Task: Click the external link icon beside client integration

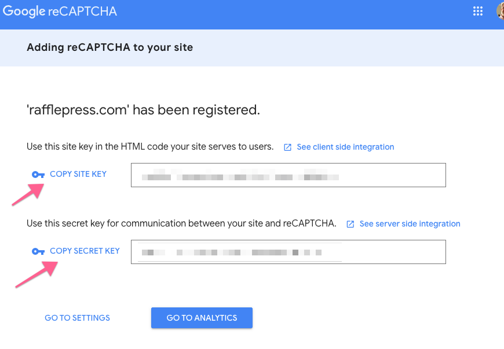Action: point(287,147)
